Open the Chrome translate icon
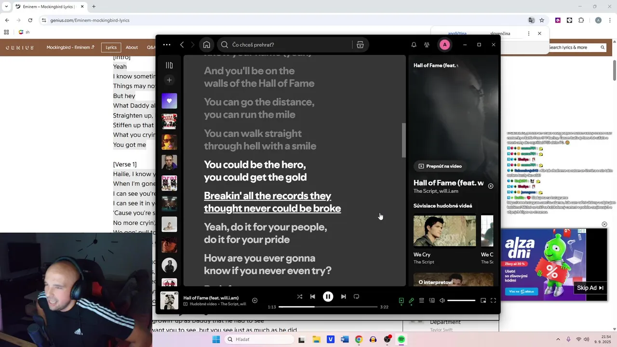Viewport: 617px width, 347px height. [x=531, y=20]
